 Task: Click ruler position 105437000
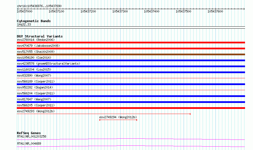pos(24,11)
